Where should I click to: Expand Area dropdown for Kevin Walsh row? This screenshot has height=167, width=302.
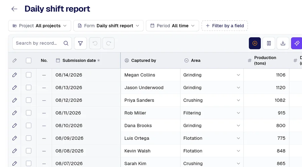pos(238,151)
